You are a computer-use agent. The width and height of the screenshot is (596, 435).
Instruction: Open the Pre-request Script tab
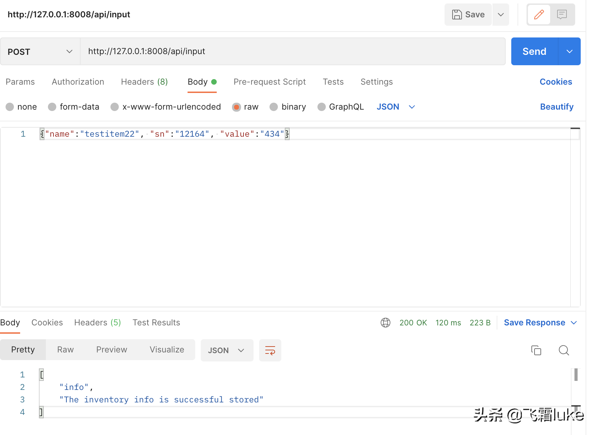[270, 82]
